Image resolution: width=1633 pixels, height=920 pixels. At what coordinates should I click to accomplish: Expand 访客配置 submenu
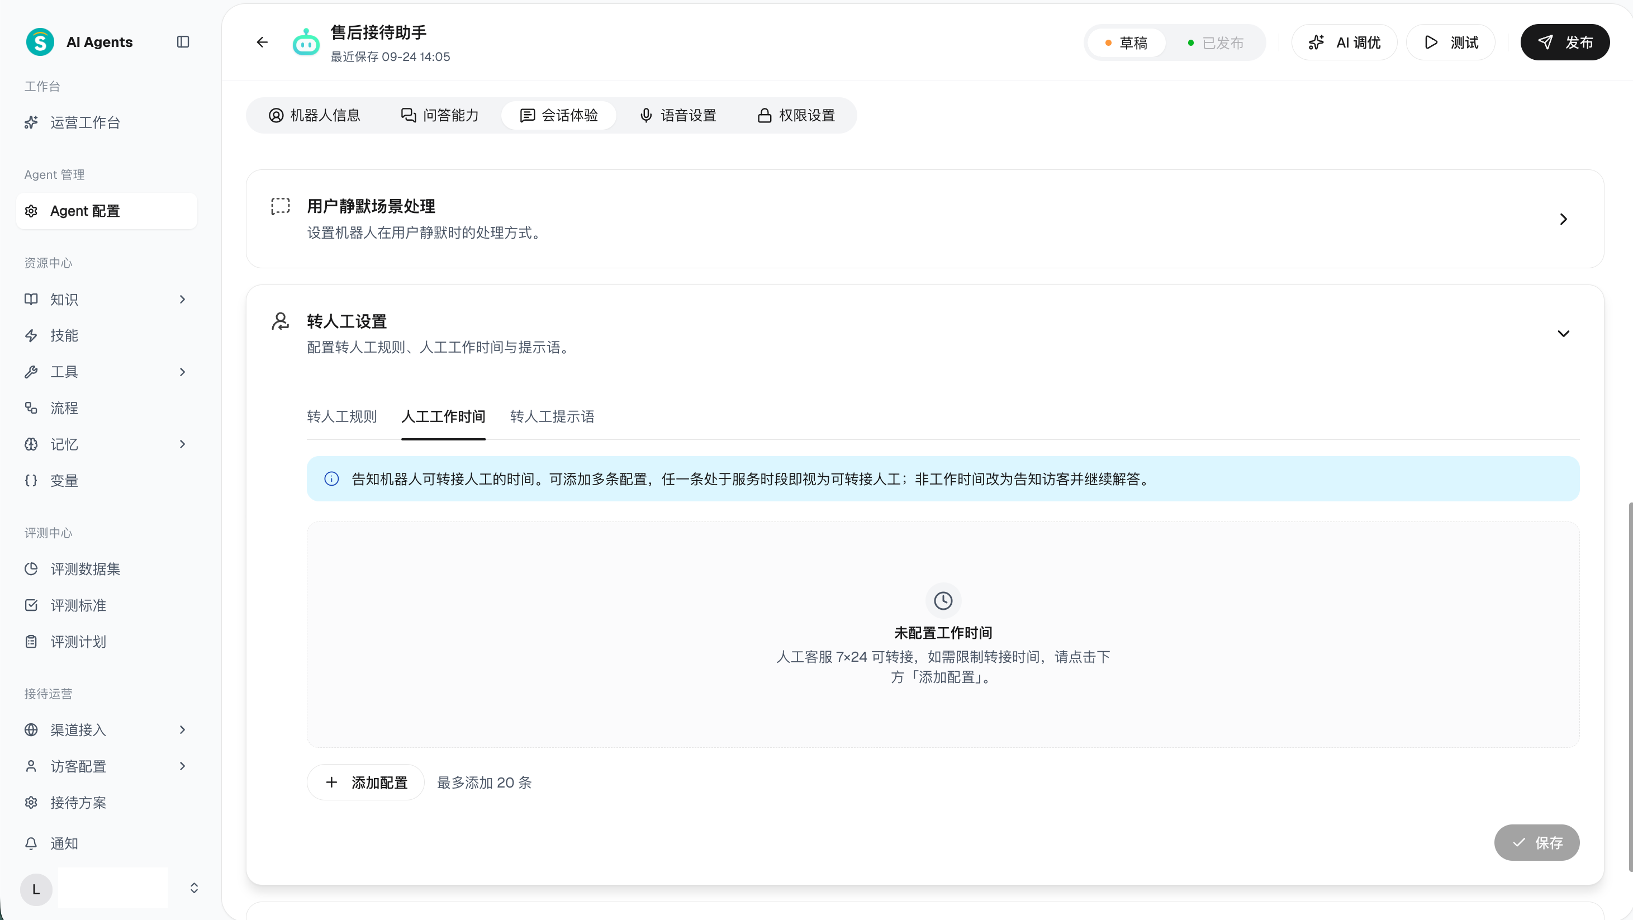[x=183, y=766]
